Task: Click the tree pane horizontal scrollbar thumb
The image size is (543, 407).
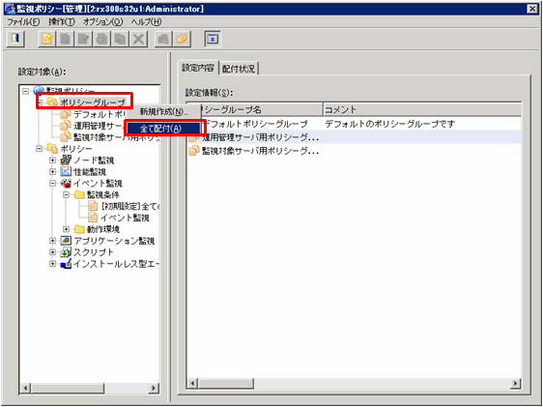Action: 68,388
